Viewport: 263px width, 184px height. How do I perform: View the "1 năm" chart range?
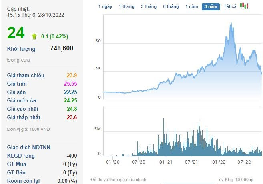[191, 7]
